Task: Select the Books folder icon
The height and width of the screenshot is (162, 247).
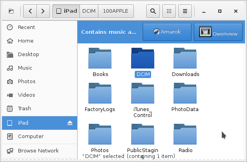Action: tap(100, 59)
